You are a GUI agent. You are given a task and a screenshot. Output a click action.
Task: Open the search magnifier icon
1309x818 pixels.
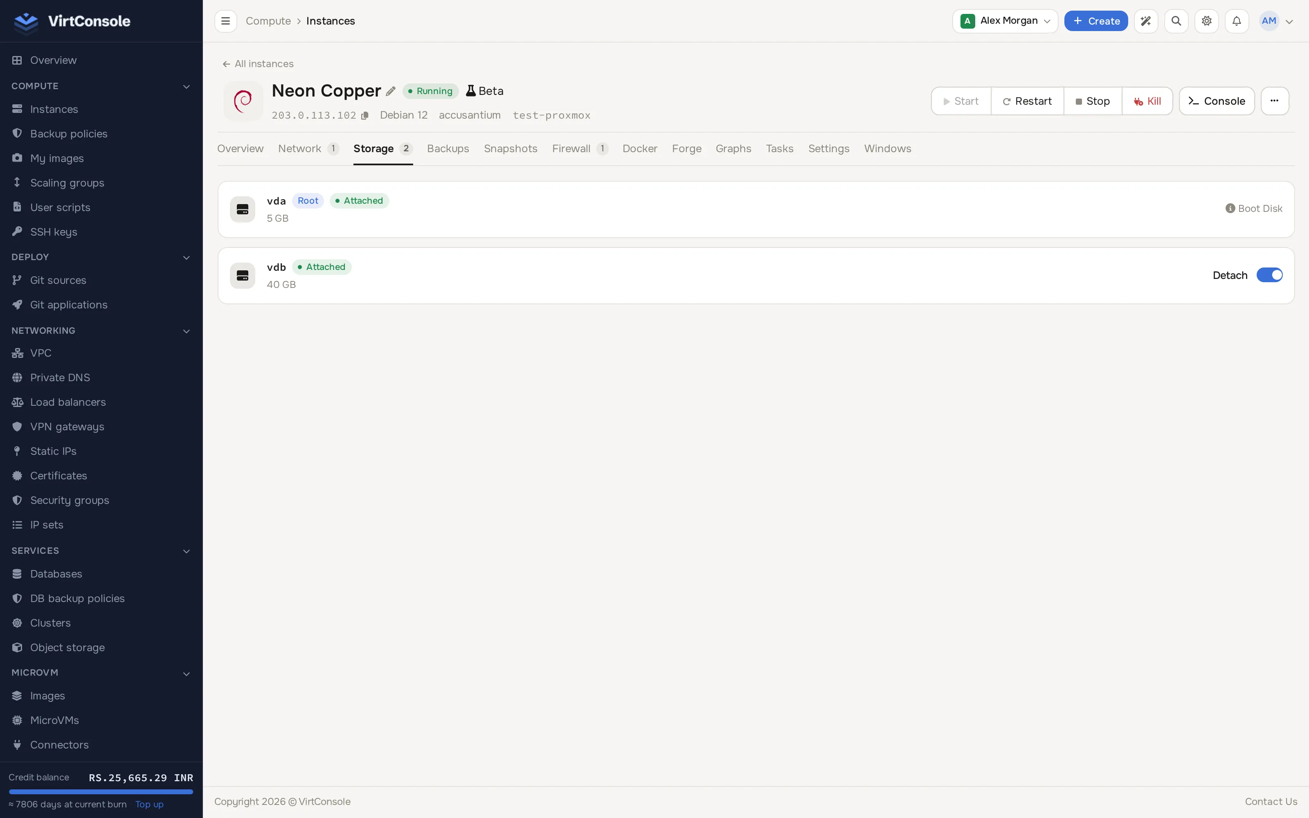pos(1176,21)
